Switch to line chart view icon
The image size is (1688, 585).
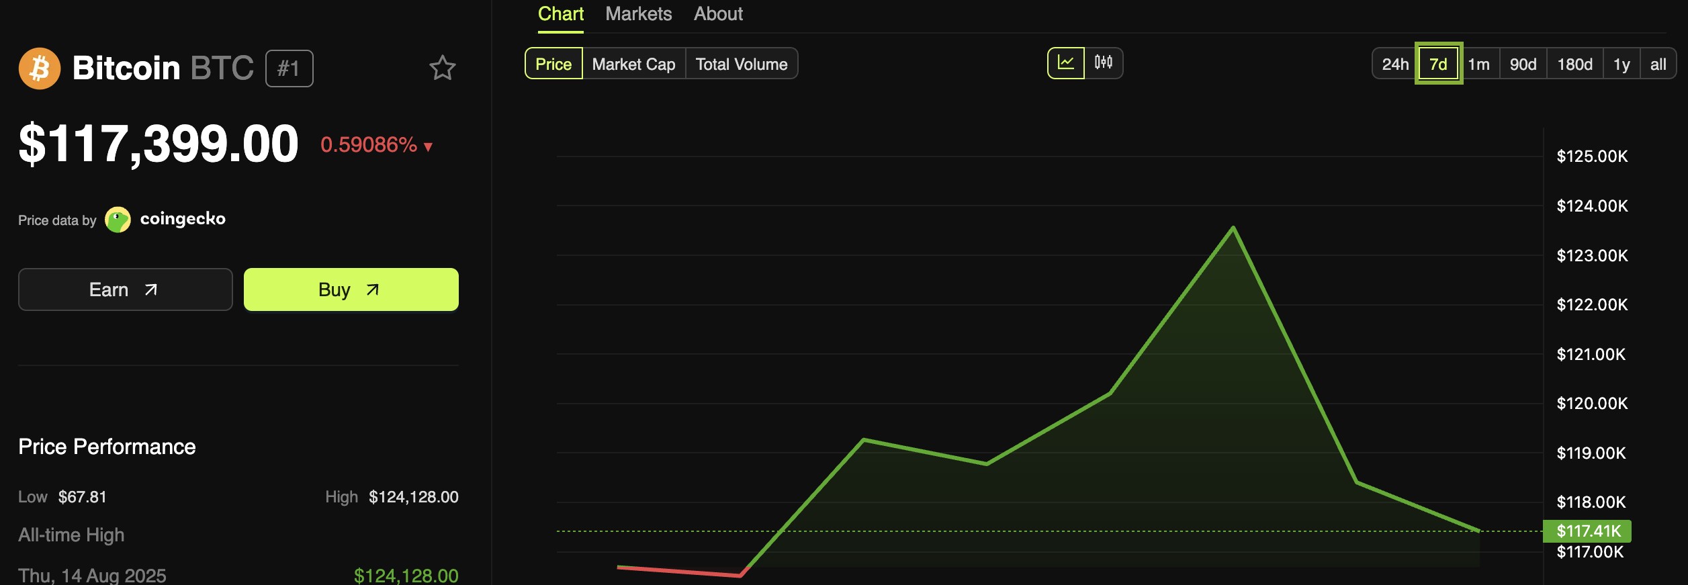click(x=1066, y=63)
